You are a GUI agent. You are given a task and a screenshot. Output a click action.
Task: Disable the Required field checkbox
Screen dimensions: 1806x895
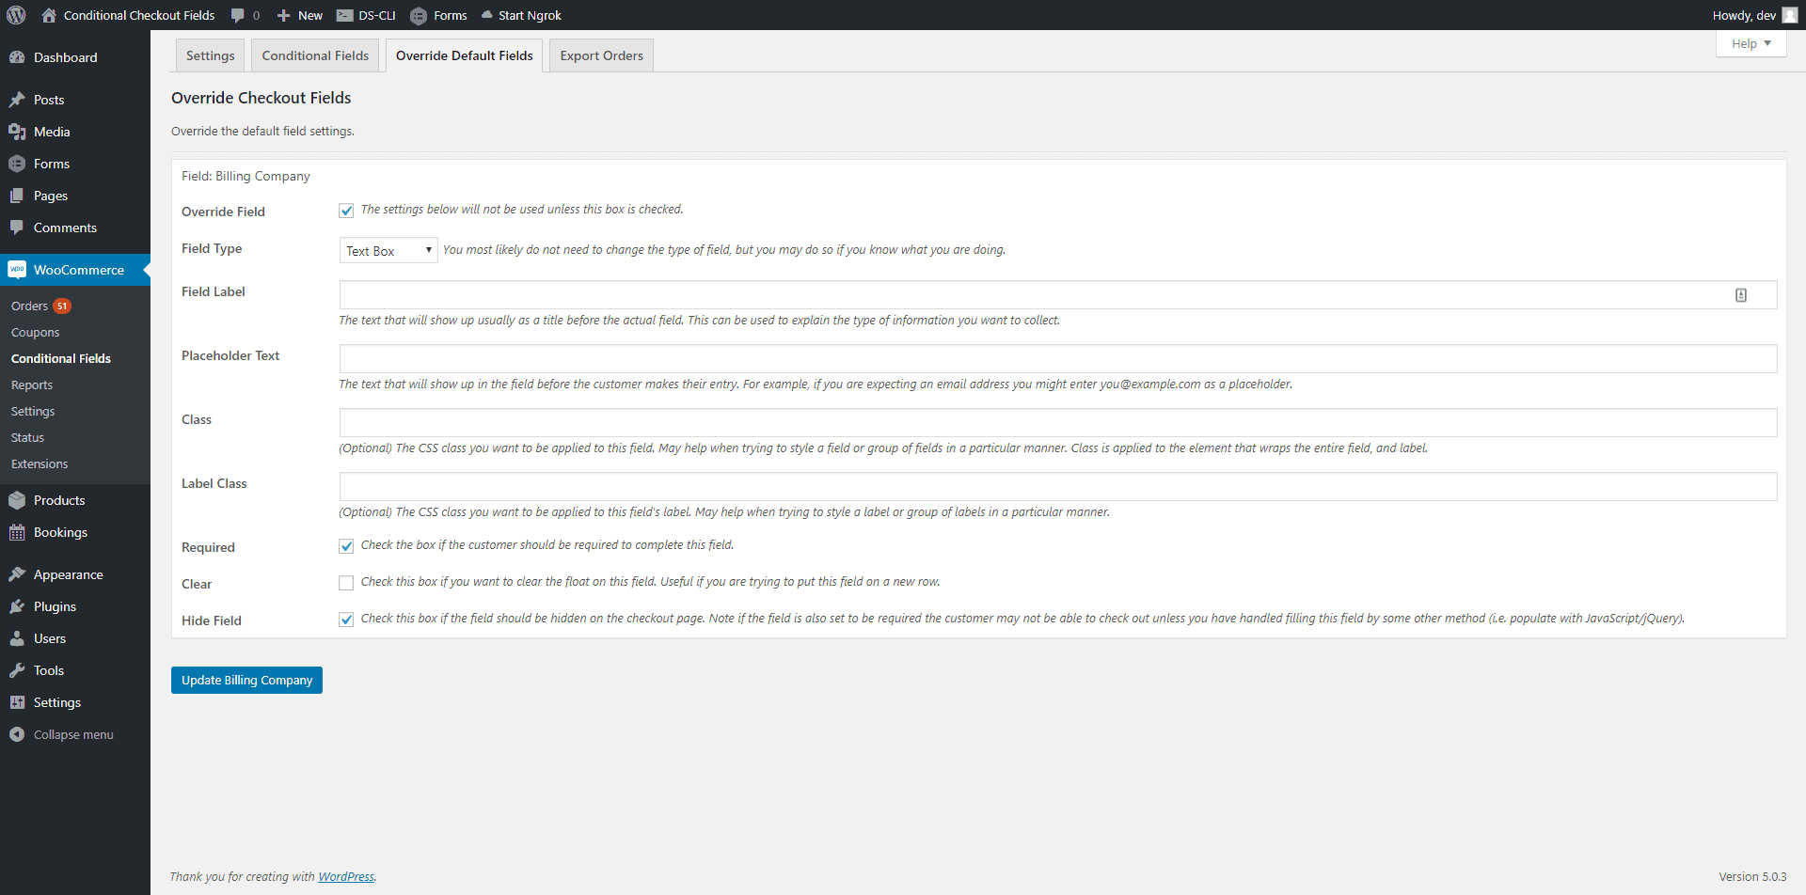click(346, 546)
